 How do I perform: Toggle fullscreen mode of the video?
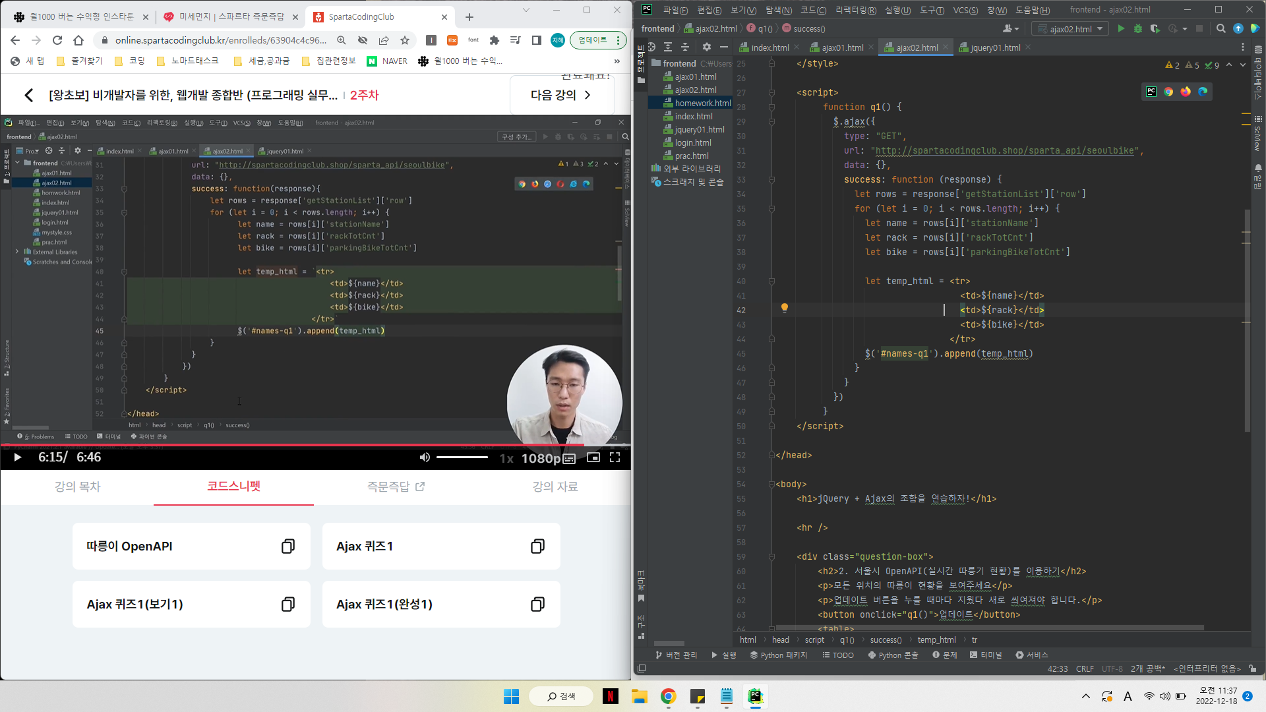[x=615, y=458]
